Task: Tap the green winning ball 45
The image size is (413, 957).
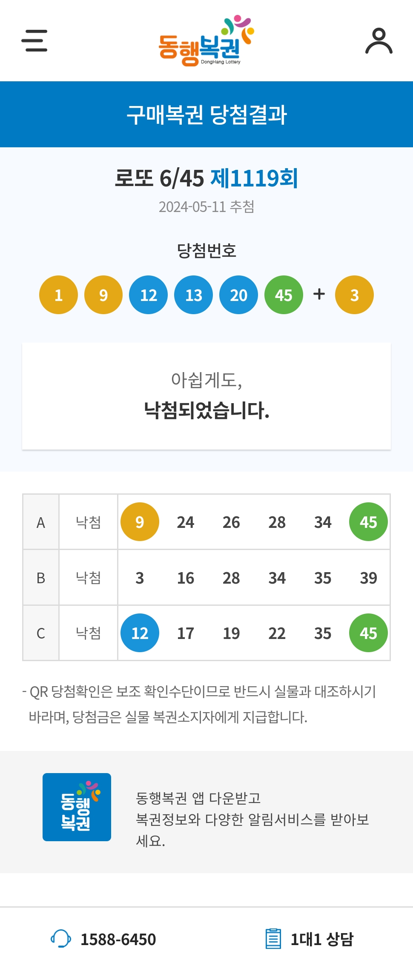Action: [x=284, y=295]
